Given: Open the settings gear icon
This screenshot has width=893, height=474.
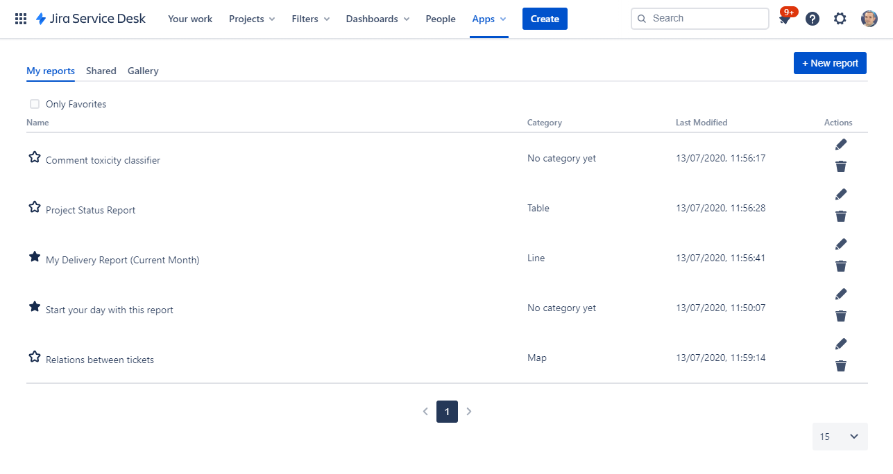Looking at the screenshot, I should (840, 19).
